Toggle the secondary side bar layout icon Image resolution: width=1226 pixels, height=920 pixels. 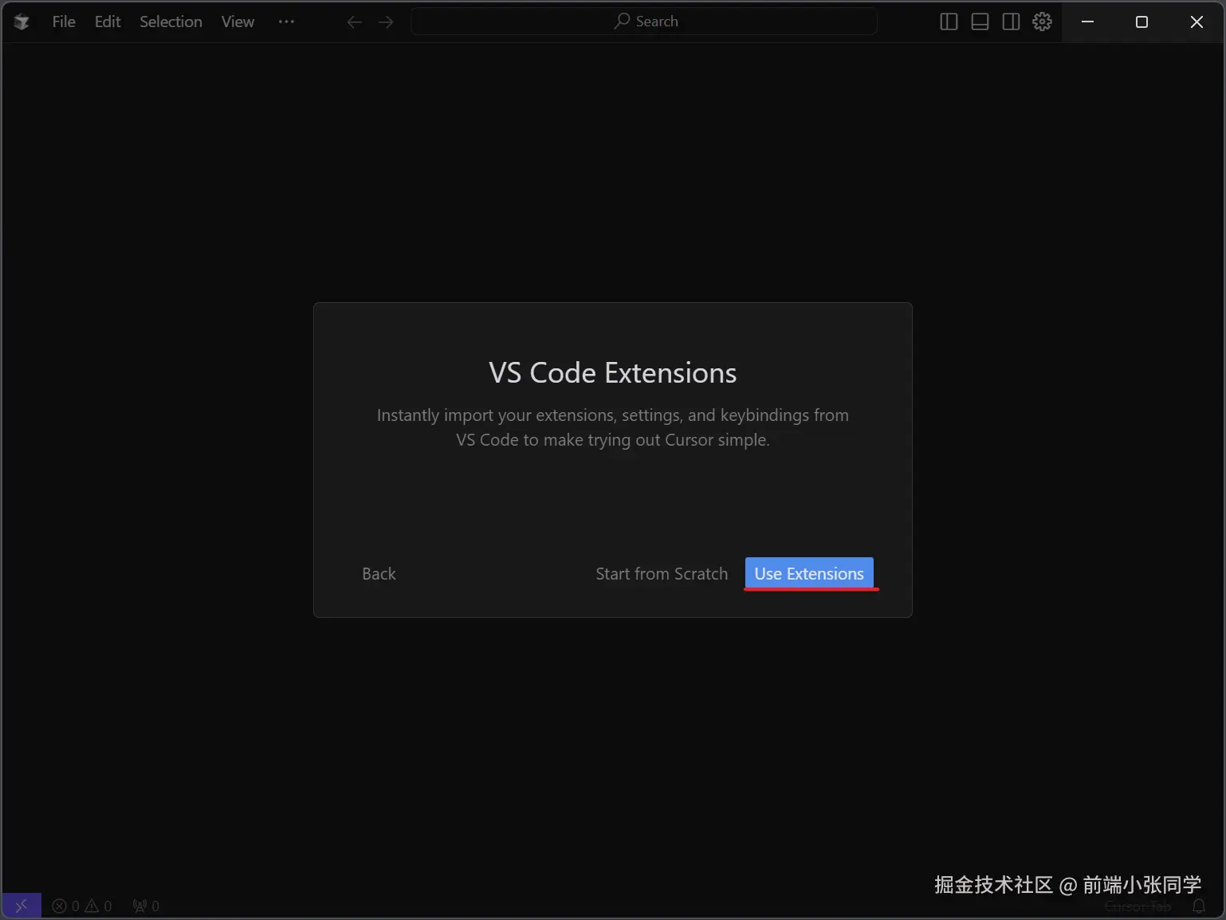[x=1011, y=22]
